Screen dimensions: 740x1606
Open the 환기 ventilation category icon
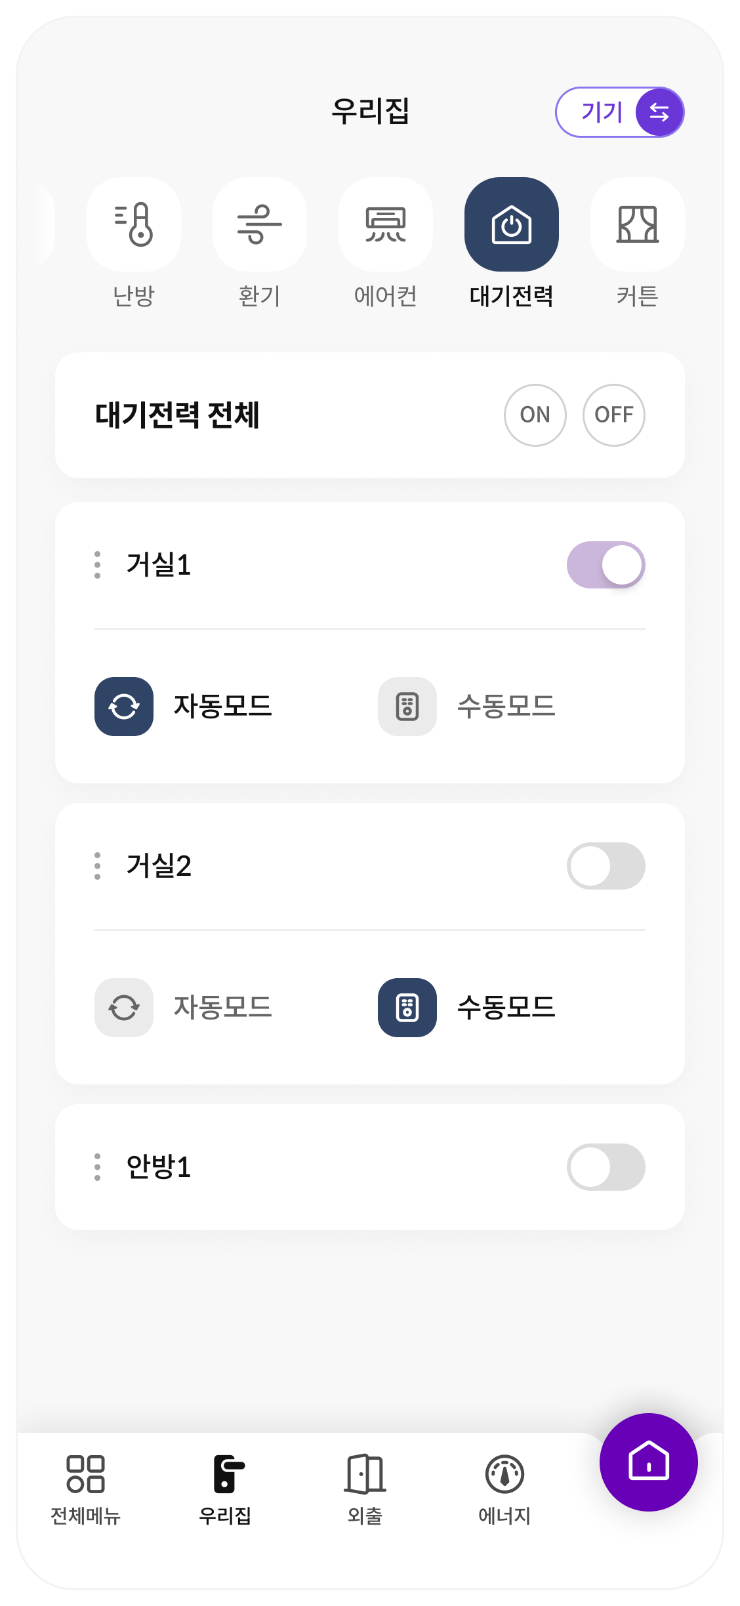click(260, 224)
